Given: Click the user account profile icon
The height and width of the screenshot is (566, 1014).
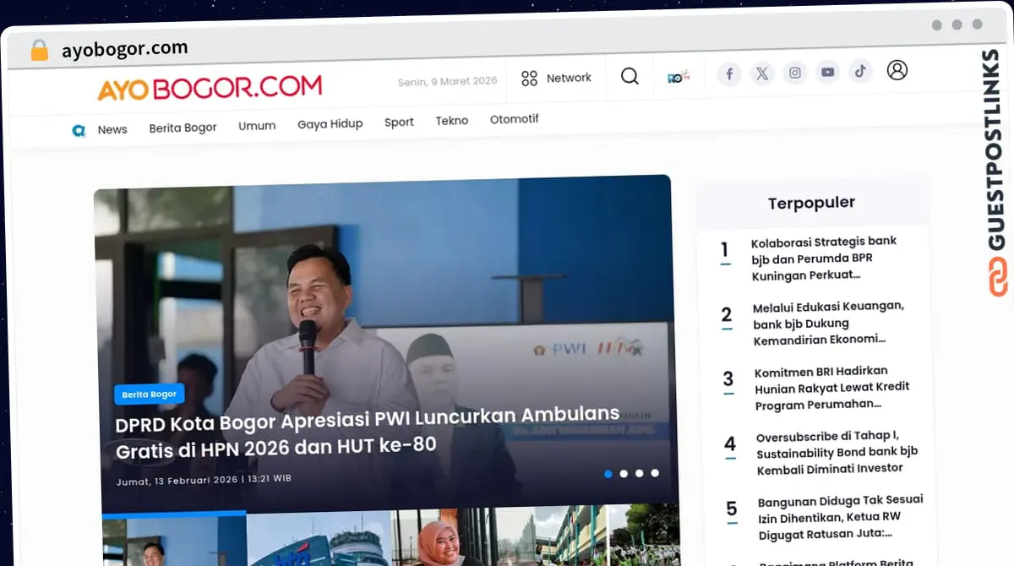Looking at the screenshot, I should pos(897,70).
